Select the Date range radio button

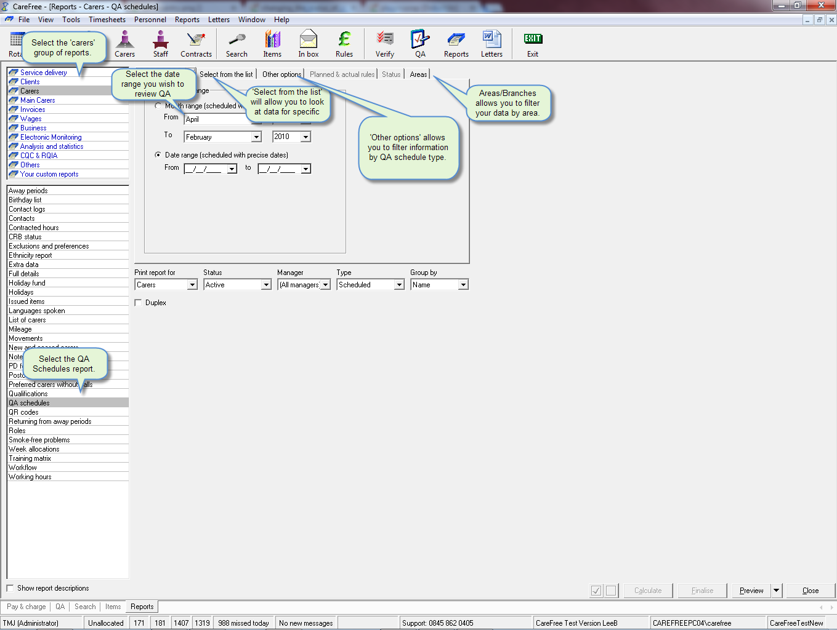point(158,155)
